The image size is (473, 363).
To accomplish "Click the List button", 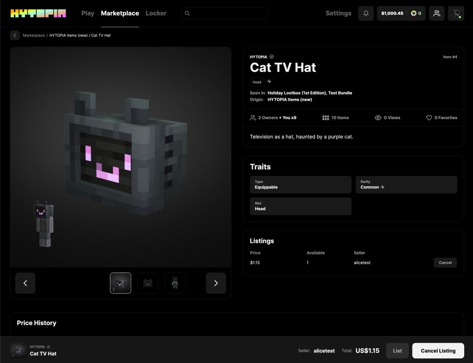I will click(x=397, y=351).
